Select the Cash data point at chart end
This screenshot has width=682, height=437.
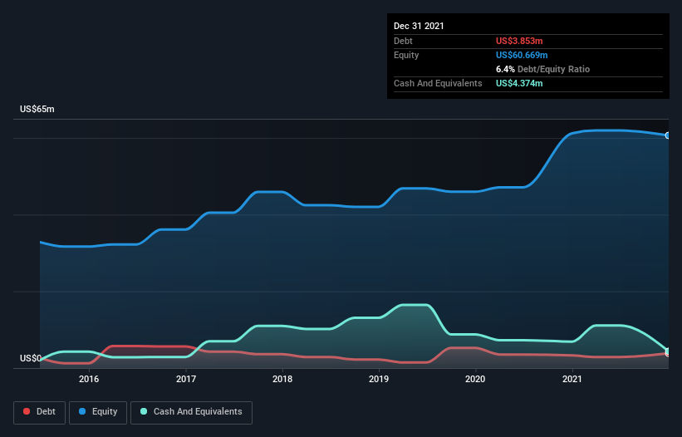click(668, 351)
